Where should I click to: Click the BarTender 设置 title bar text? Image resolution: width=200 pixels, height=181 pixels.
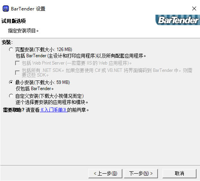pyautogui.click(x=28, y=9)
